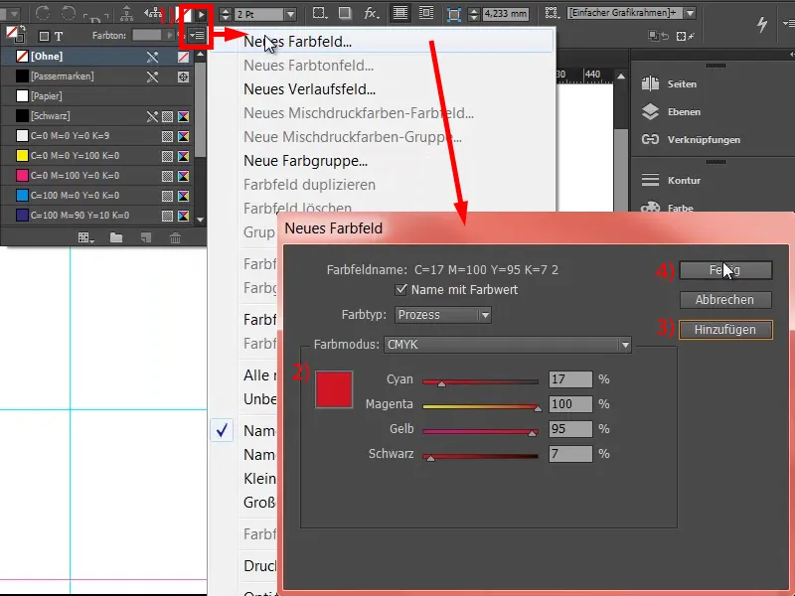Click the frame fitting icon beside 4,233 mm

[x=453, y=14]
